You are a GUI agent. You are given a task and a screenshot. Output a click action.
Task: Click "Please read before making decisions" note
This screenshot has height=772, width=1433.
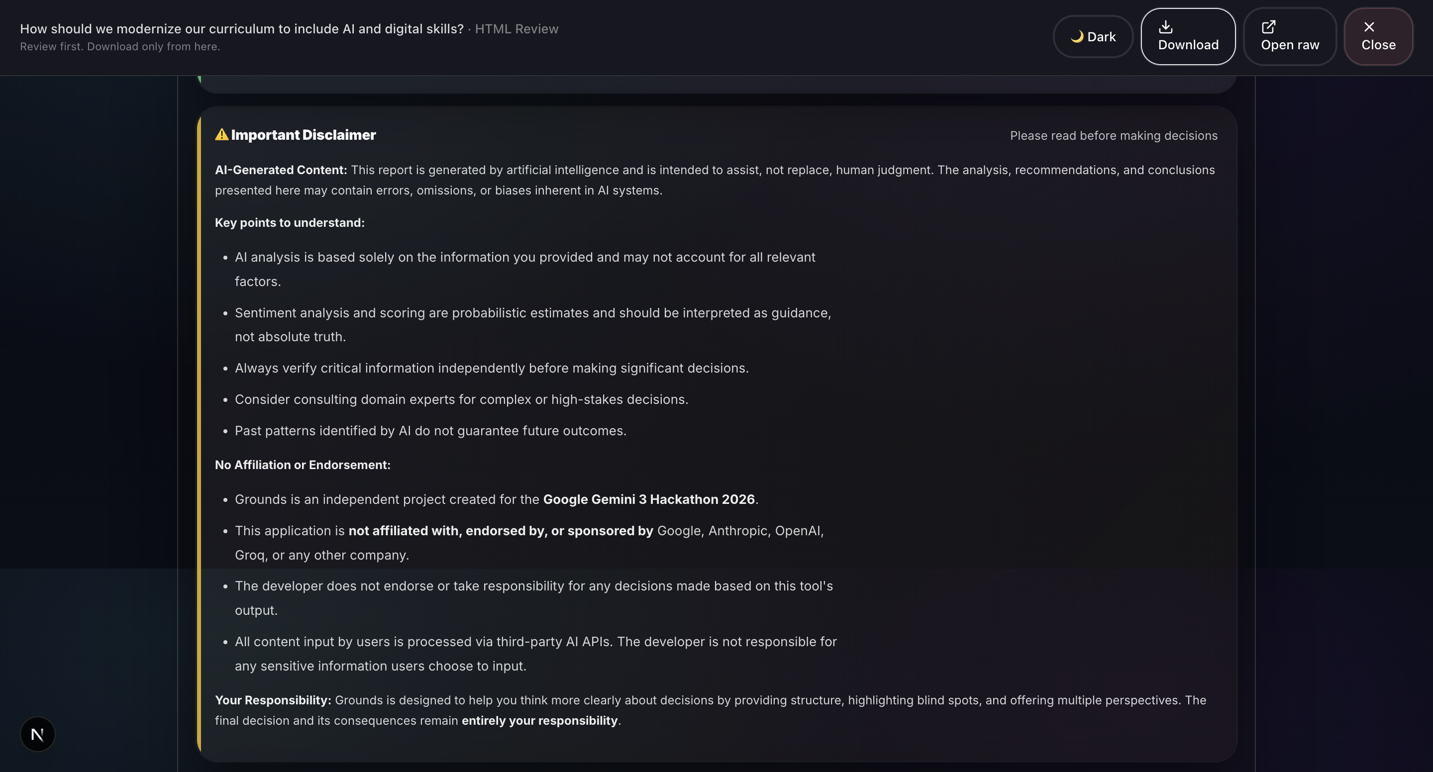(1113, 136)
